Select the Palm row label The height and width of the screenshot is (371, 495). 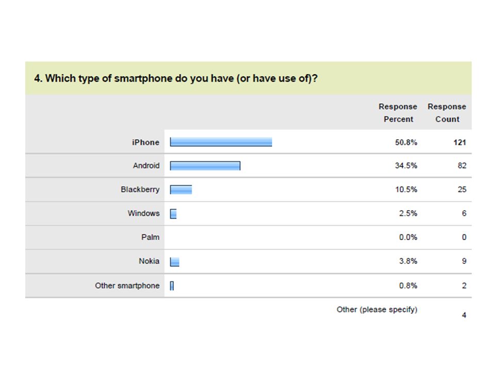point(150,237)
